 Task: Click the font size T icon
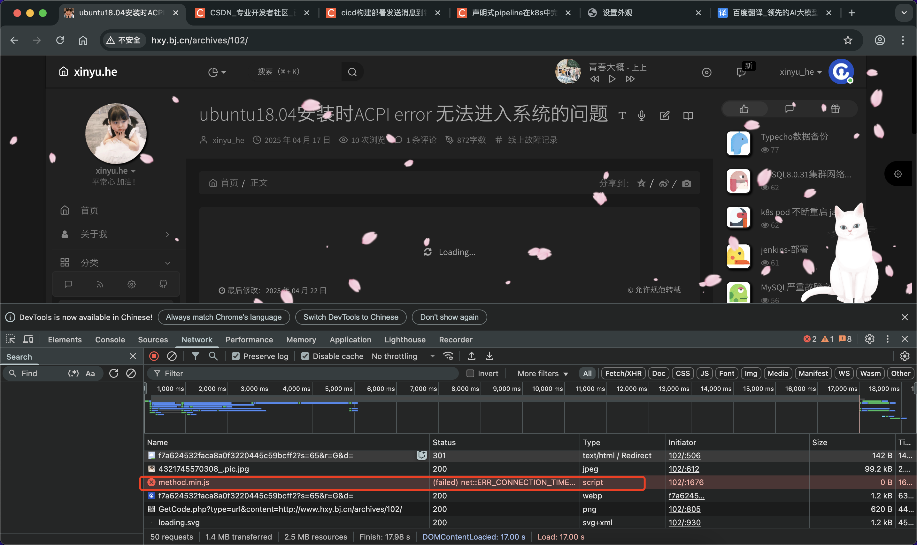click(x=622, y=116)
